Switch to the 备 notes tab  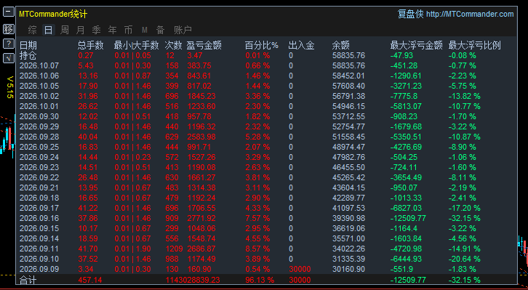[160, 30]
